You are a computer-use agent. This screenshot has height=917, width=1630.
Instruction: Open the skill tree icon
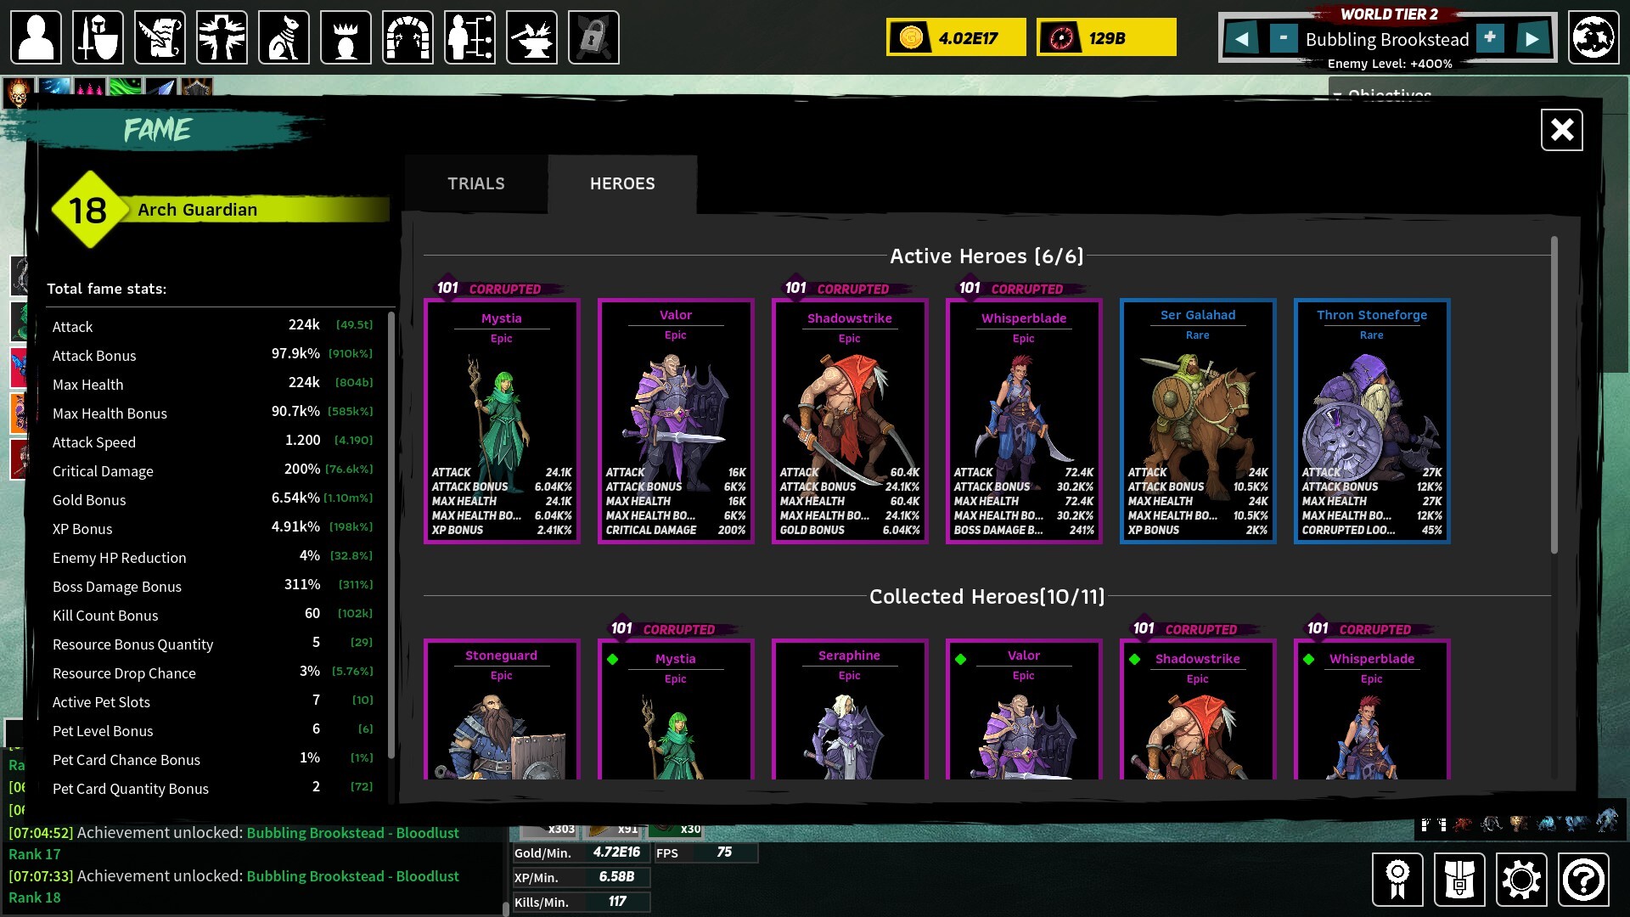tap(469, 37)
